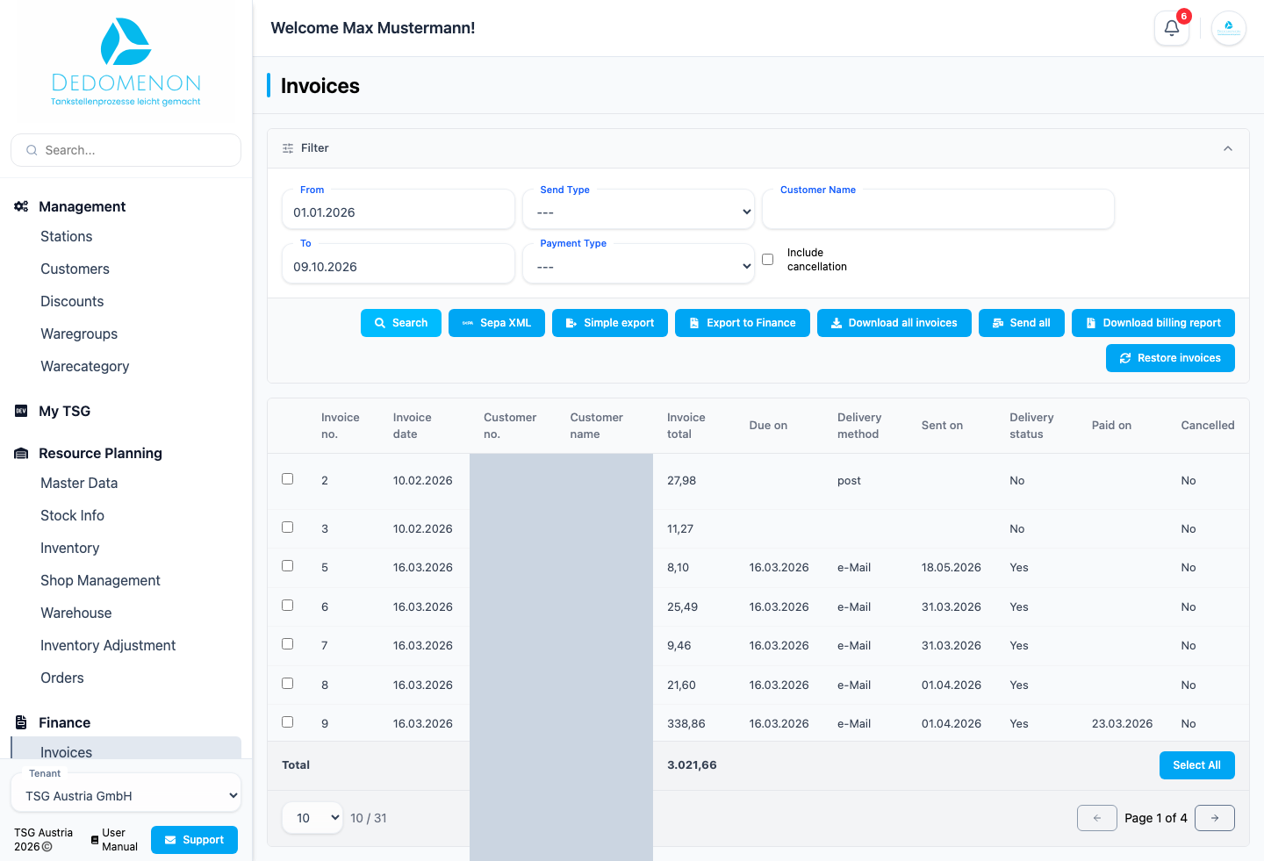This screenshot has height=861, width=1264.
Task: Click Export to Finance button
Action: click(x=743, y=323)
